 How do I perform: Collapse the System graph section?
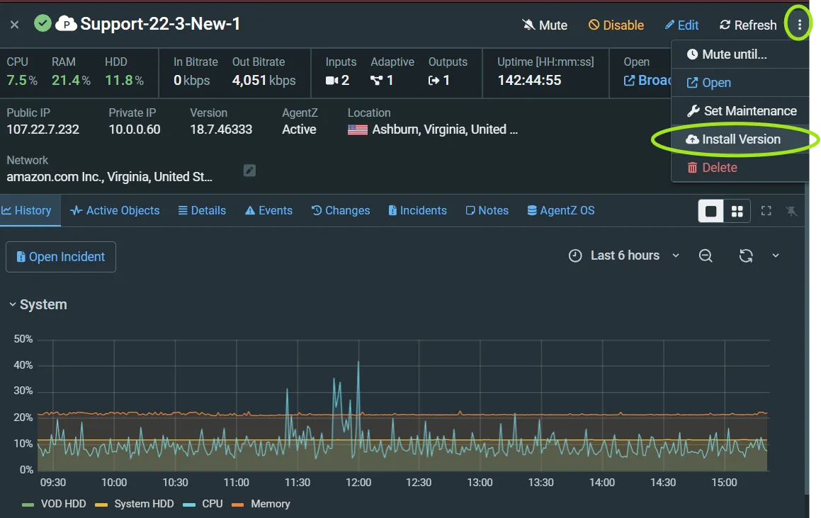38,304
